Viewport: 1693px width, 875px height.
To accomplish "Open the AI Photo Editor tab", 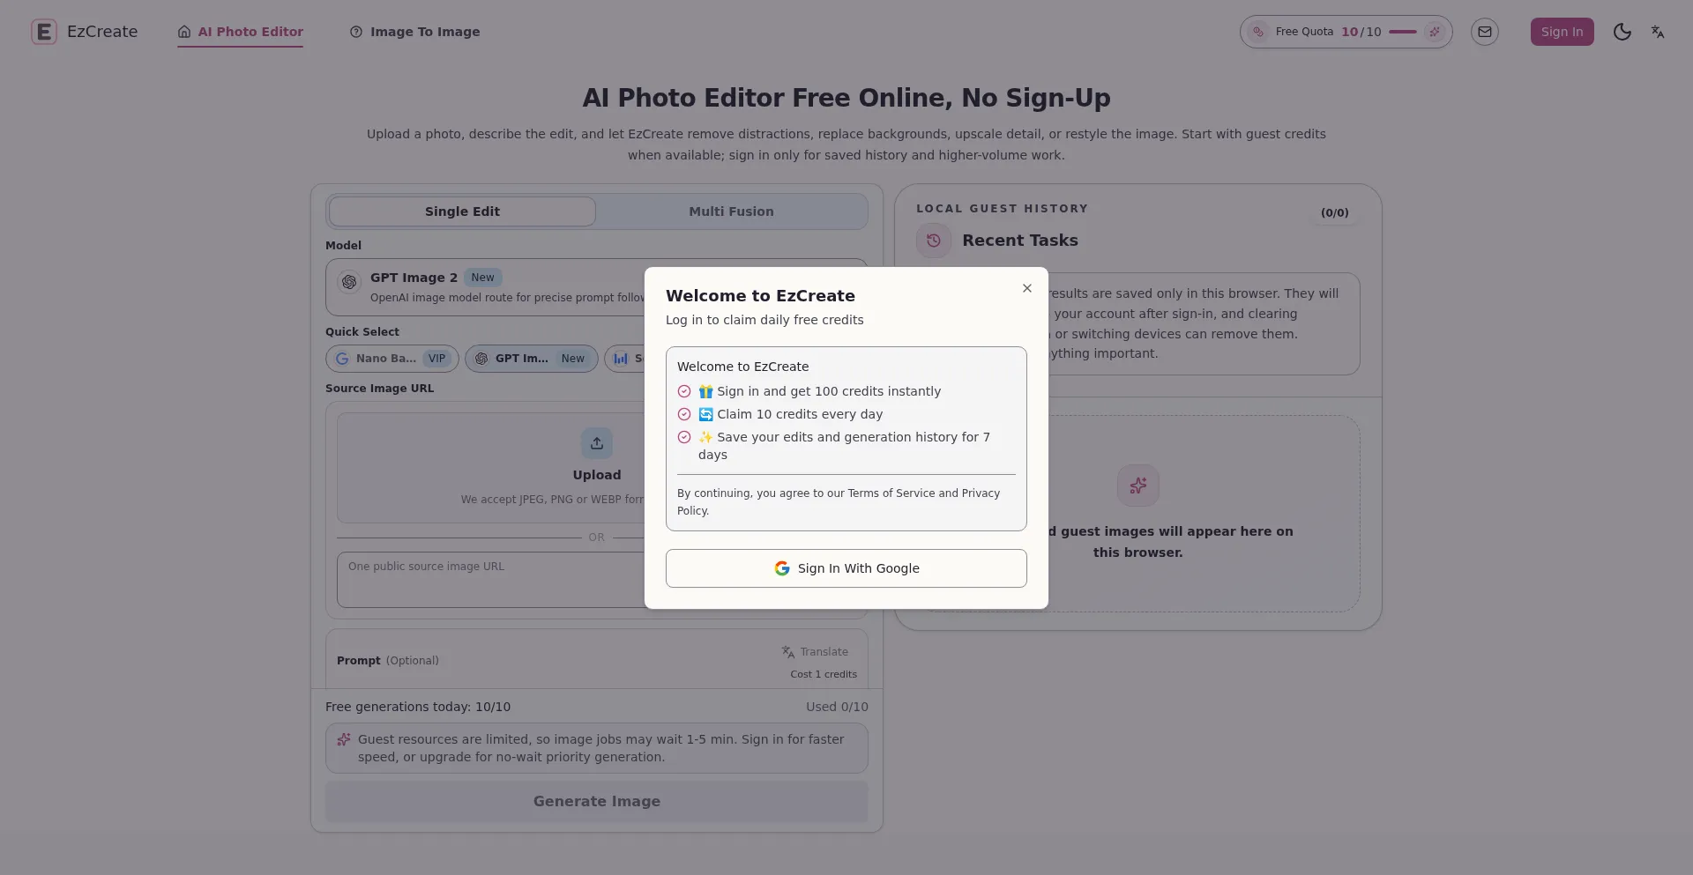I will (x=240, y=32).
